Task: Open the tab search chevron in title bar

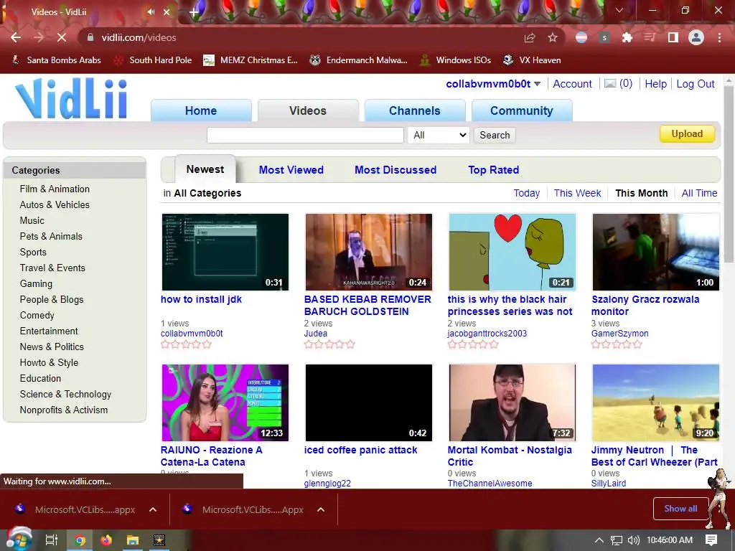Action: tap(619, 10)
